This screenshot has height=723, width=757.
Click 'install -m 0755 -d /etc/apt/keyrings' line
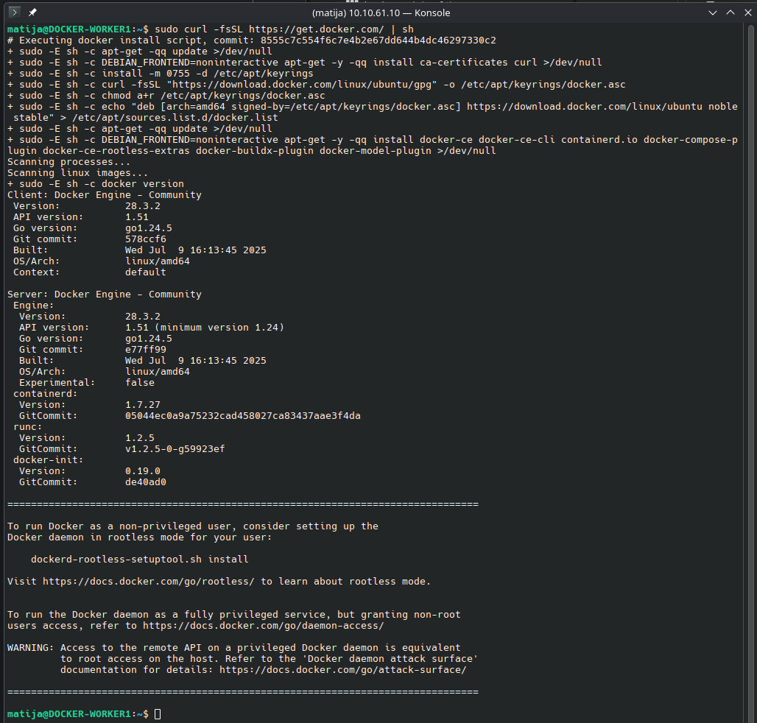[x=207, y=74]
